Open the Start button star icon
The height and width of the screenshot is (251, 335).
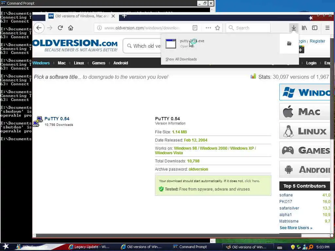click(x=6, y=247)
